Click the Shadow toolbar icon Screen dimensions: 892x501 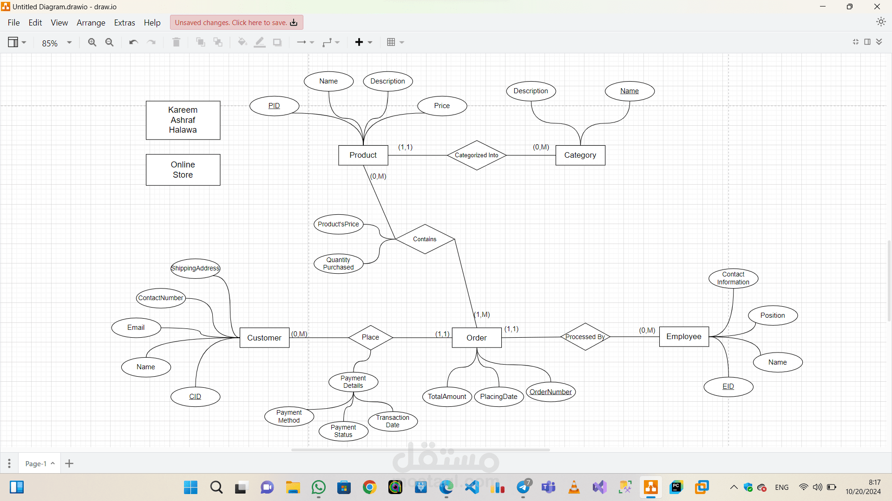point(277,42)
